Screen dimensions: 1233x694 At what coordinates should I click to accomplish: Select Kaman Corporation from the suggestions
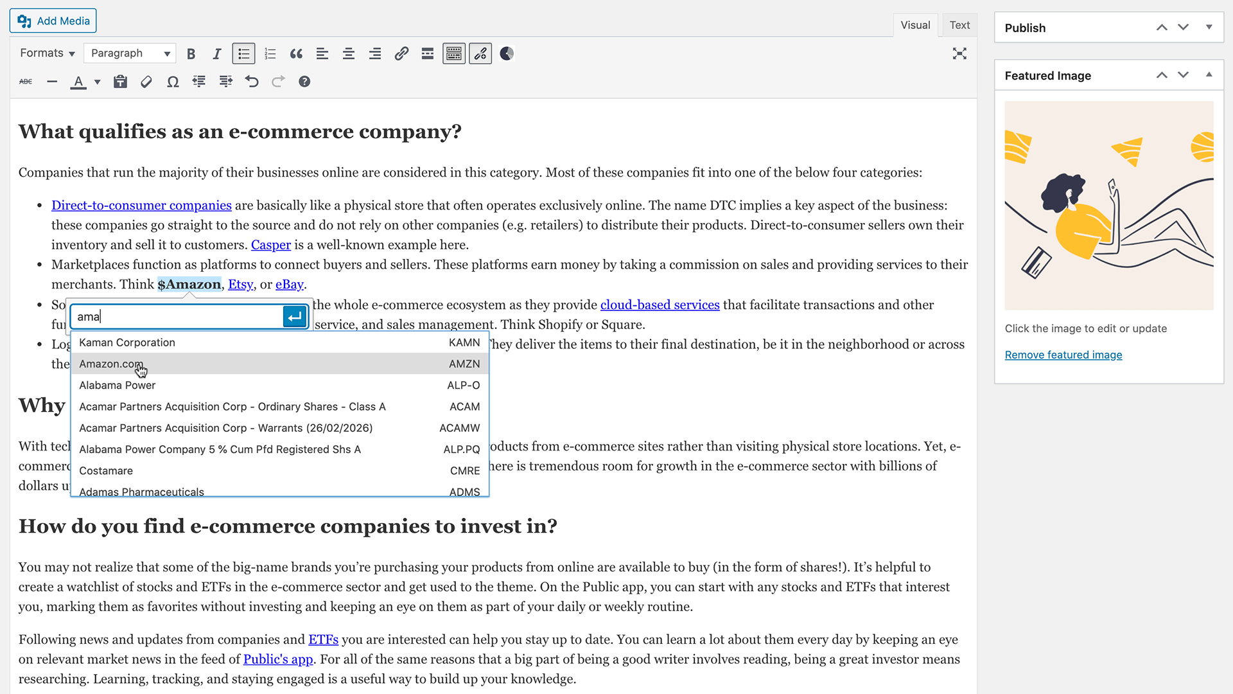279,343
